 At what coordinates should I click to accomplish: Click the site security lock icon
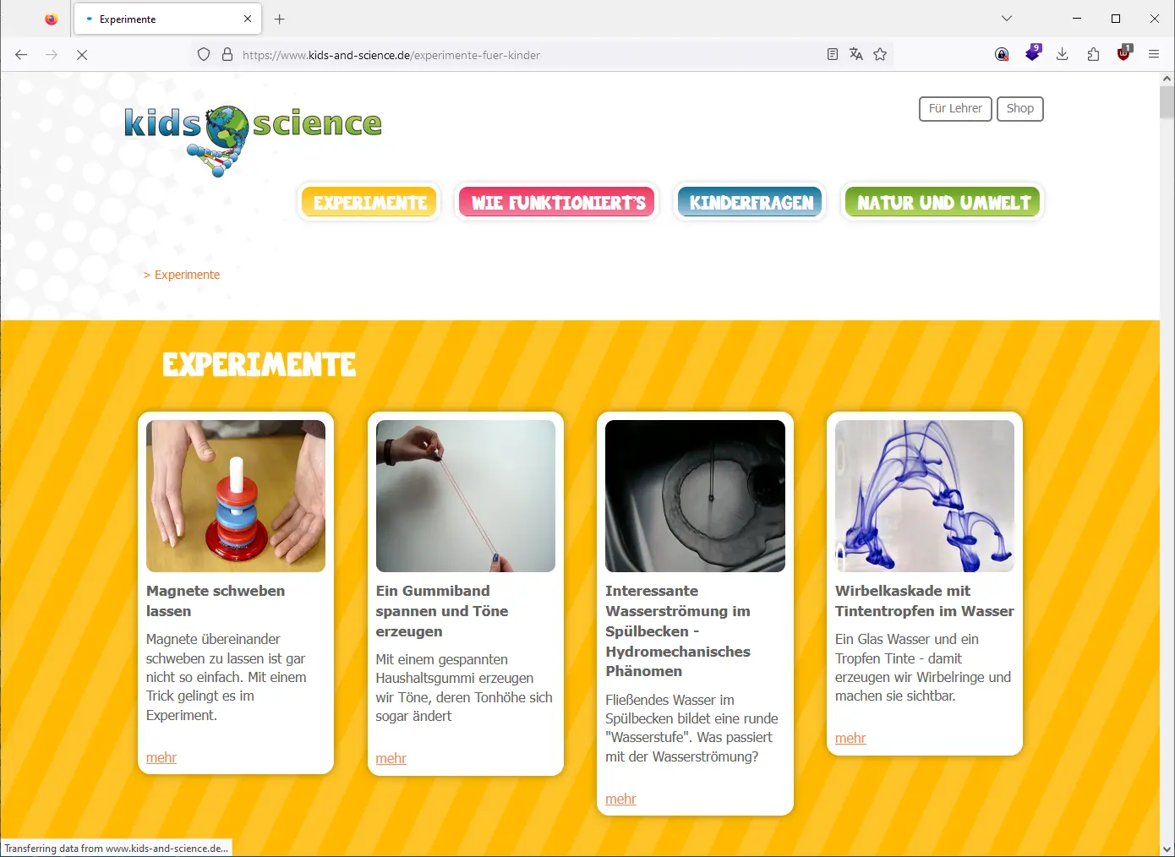click(227, 55)
